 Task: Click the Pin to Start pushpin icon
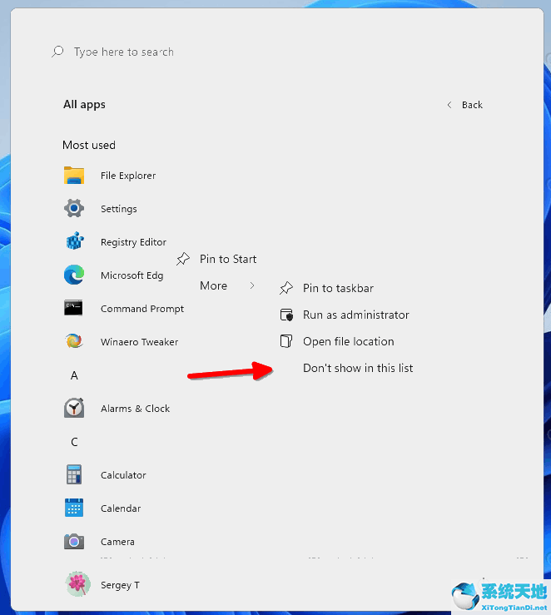click(183, 259)
